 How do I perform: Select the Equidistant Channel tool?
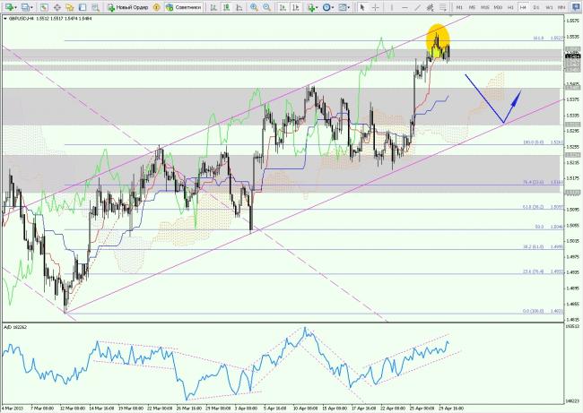point(431,7)
